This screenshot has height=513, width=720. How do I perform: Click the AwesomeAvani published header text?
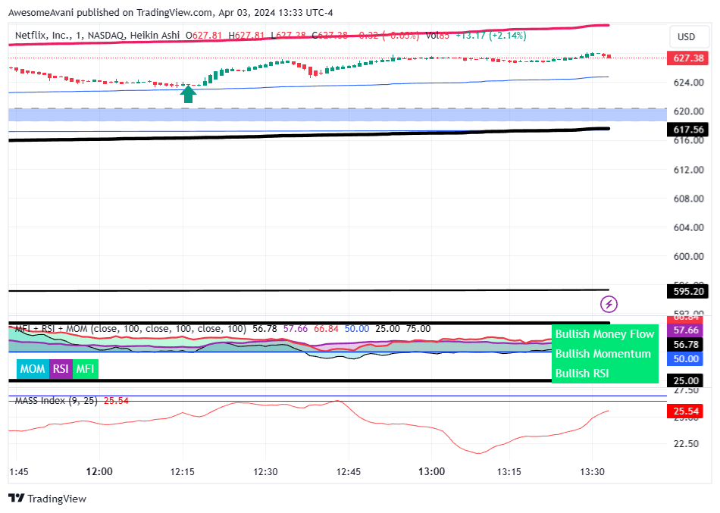coord(171,12)
